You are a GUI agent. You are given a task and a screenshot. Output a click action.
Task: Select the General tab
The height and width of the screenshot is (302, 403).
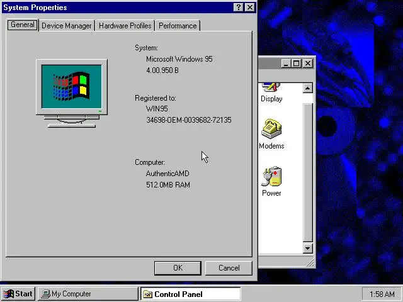pos(23,25)
